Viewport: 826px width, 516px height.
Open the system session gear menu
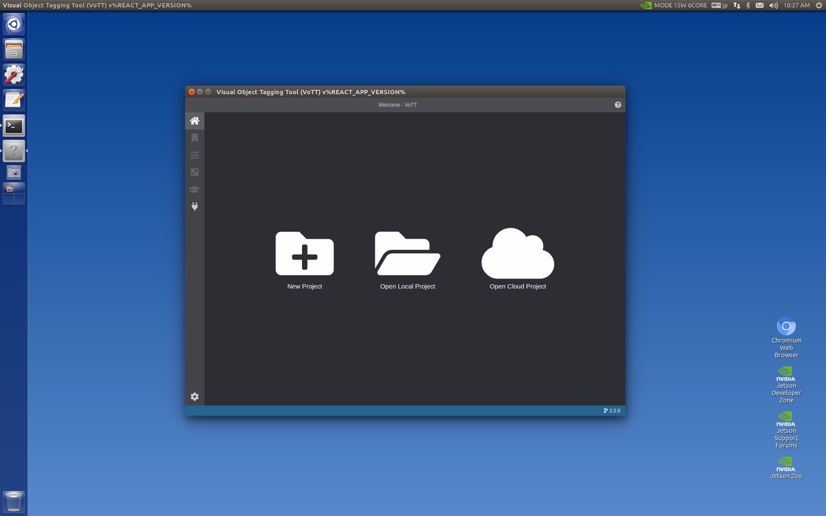pos(819,5)
